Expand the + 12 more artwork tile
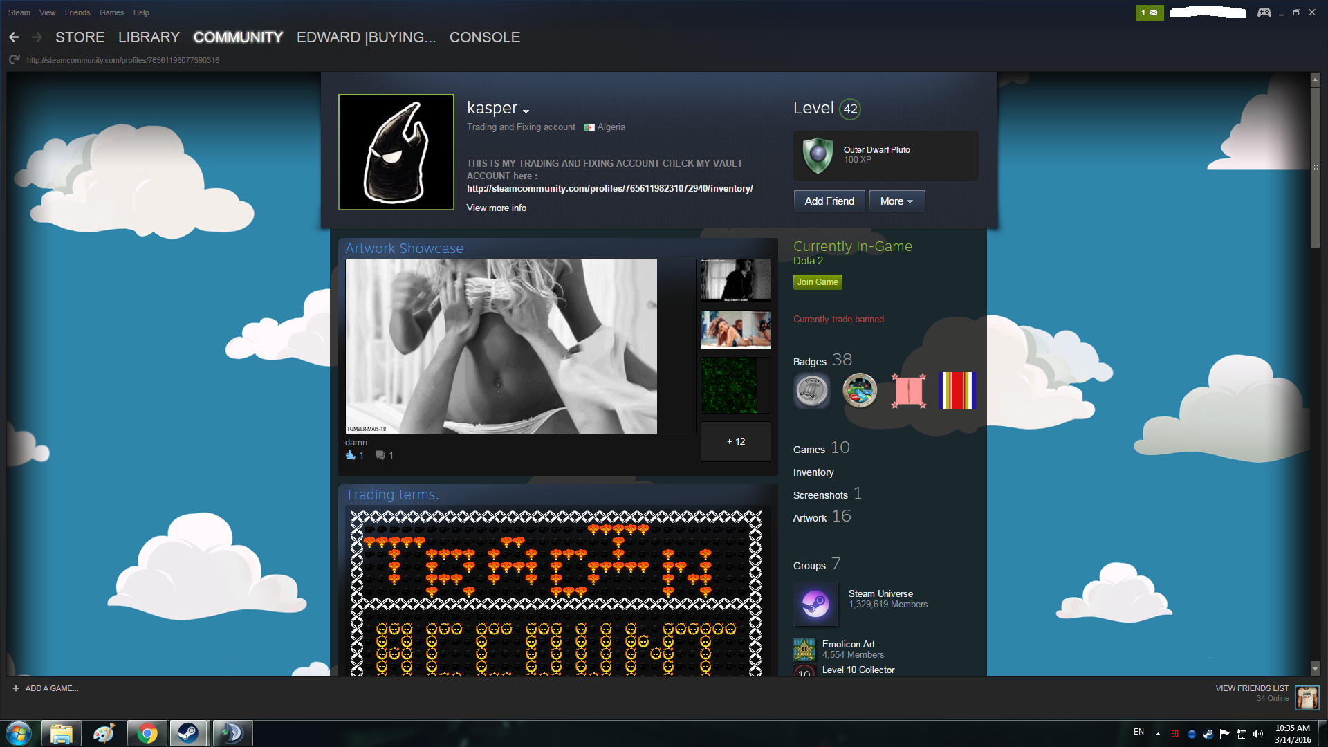Screen dimensions: 1328x747 pyautogui.click(x=735, y=441)
